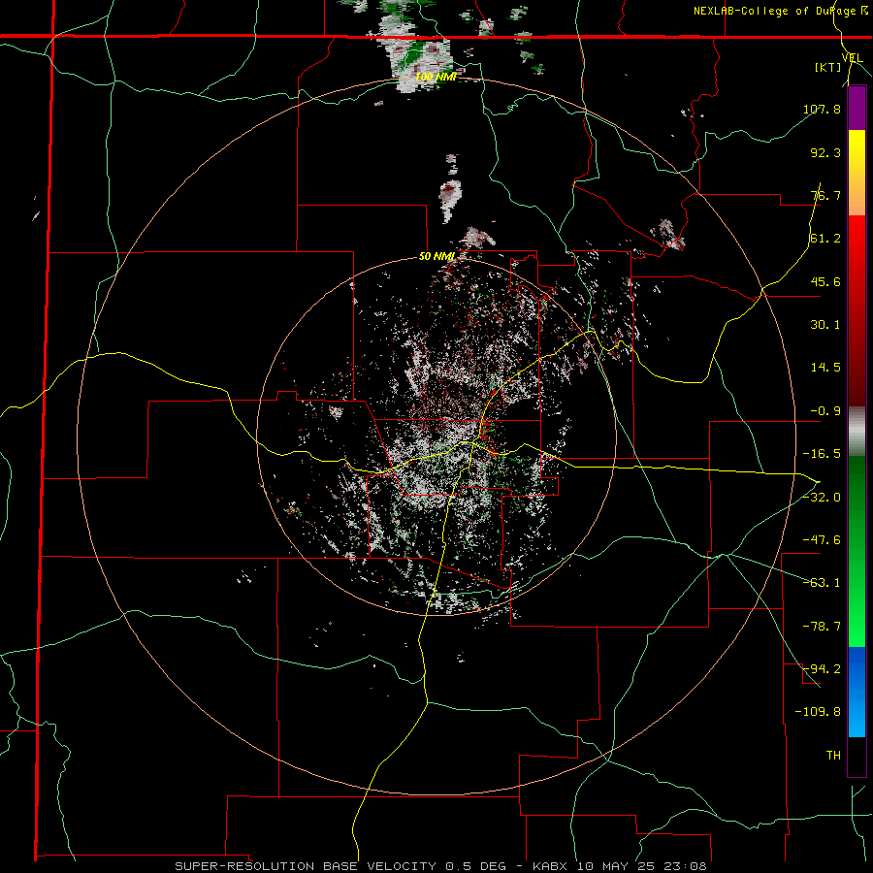This screenshot has height=873, width=873.
Task: Click the VEL legend title
Action: pos(852,58)
